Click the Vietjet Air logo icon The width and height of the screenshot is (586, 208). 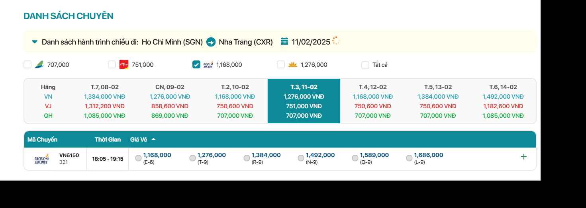click(x=124, y=64)
